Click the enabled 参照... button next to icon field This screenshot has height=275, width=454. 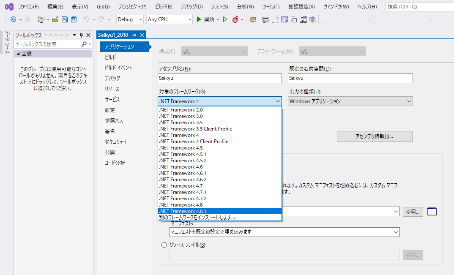(413, 212)
